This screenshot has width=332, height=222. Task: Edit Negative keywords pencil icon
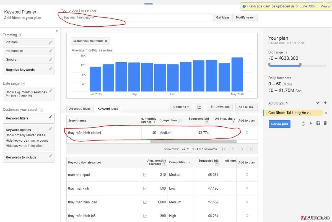(x=51, y=68)
